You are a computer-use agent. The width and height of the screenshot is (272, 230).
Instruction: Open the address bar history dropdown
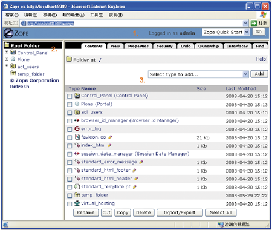coord(245,23)
